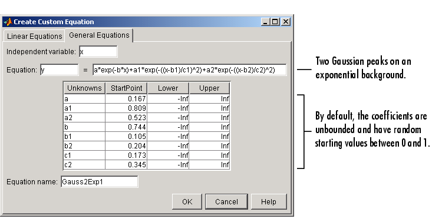The width and height of the screenshot is (442, 222).
Task: Select the StartPoint cell 0.204
Action: click(x=126, y=146)
